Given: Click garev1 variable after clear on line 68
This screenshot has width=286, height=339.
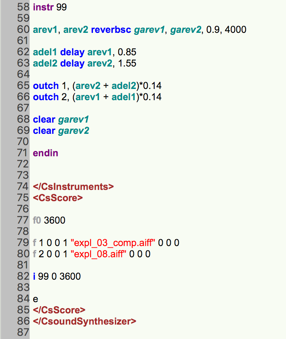Looking at the screenshot, I should [74, 119].
